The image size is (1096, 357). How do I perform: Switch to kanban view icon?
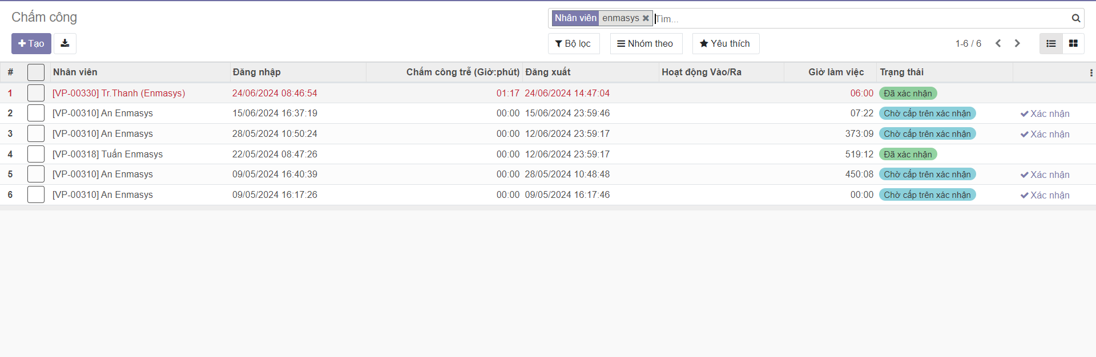(x=1073, y=43)
